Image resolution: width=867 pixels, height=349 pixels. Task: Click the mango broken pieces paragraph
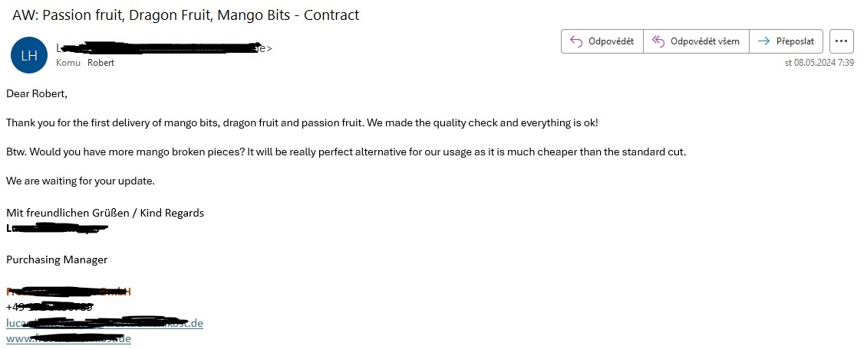[x=346, y=152]
